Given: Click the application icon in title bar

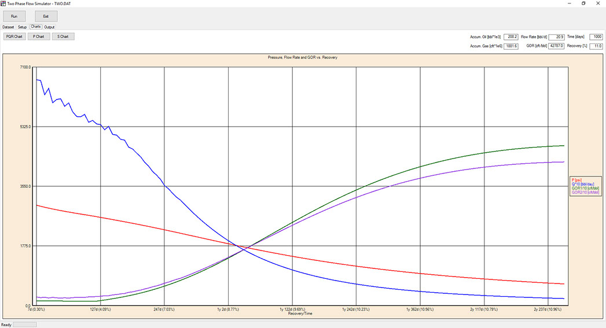Looking at the screenshot, I should pos(3,3).
